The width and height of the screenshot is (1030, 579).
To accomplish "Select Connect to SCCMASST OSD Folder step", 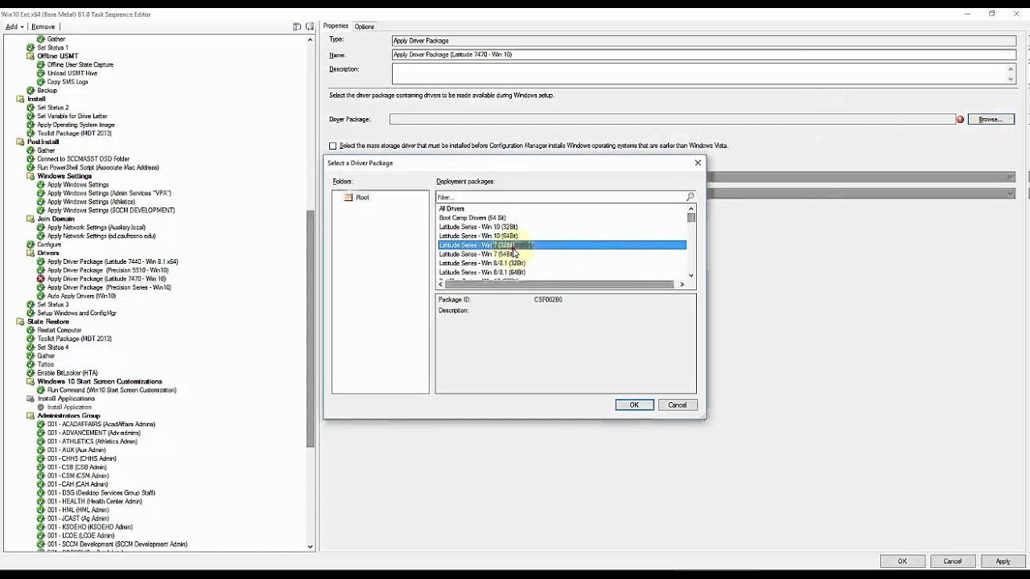I will 83,159.
